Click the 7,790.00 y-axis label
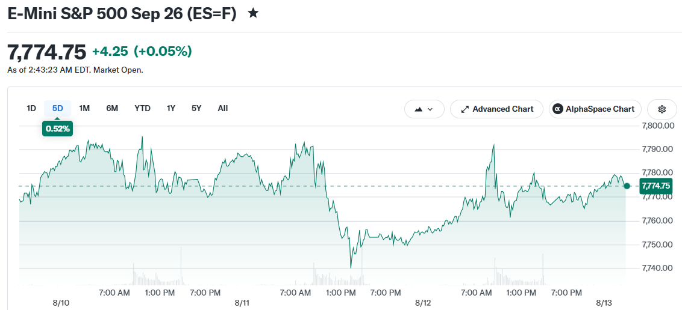Viewport: 682px width, 310px height. [x=658, y=150]
